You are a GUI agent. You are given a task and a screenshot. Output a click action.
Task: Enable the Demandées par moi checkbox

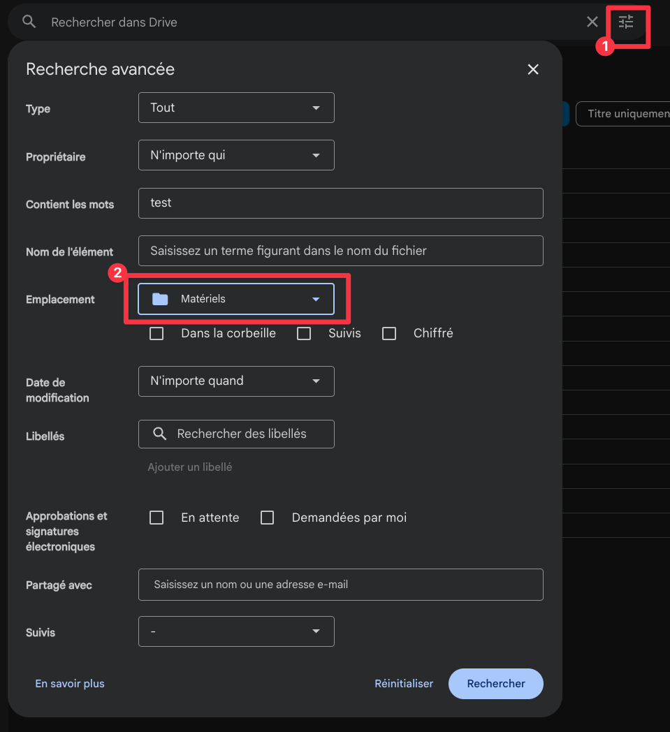tap(267, 518)
